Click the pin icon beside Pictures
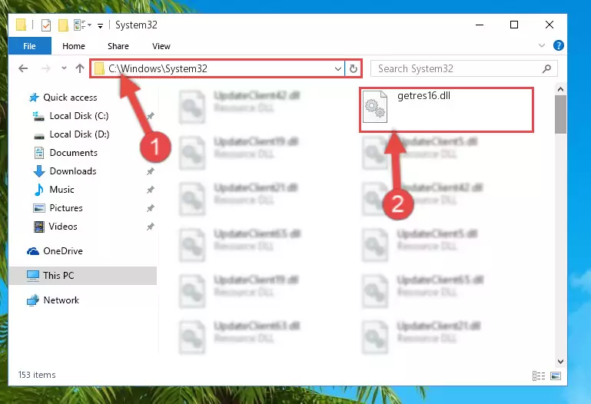Image resolution: width=591 pixels, height=404 pixels. (x=151, y=208)
